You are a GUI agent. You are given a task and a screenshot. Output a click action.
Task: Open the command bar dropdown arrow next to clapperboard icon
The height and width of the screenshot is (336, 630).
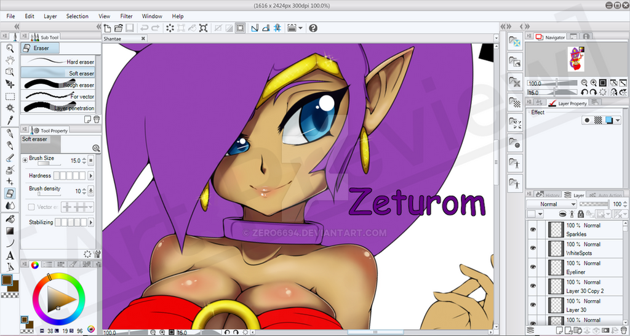(300, 28)
